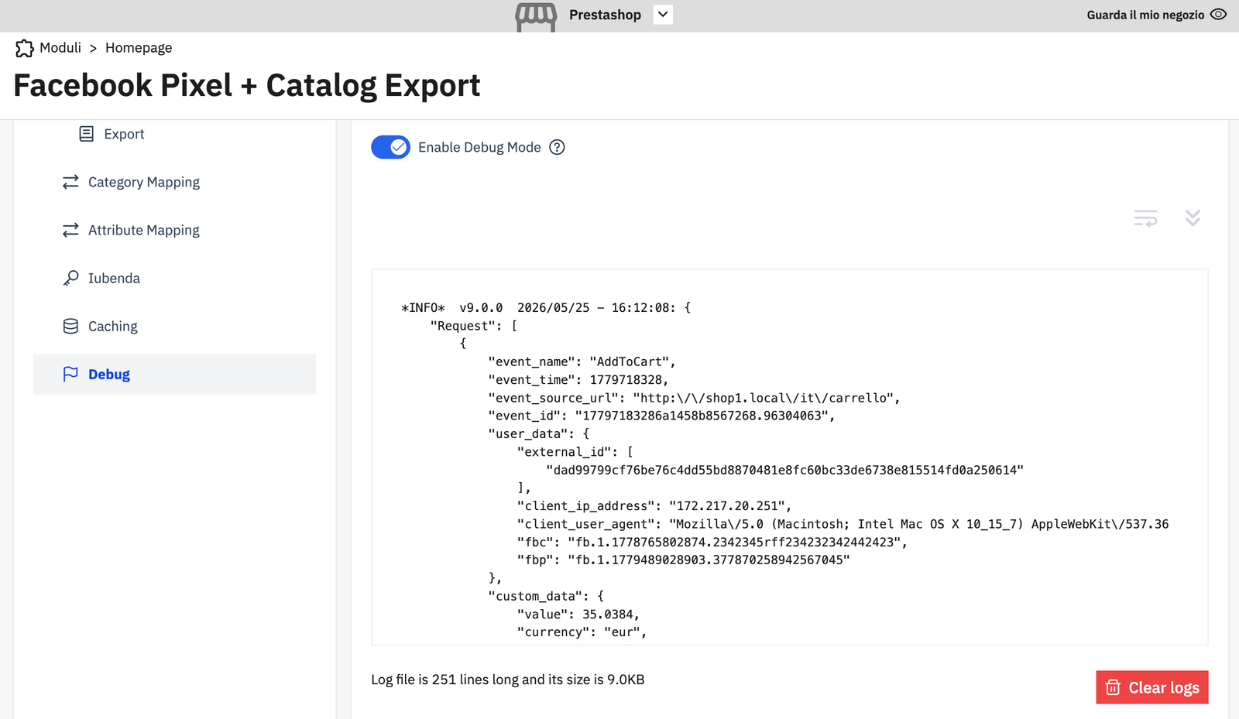Open the Prestashop shop dropdown

click(663, 15)
